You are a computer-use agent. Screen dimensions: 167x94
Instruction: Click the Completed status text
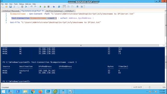pyautogui.click(x=5, y=87)
